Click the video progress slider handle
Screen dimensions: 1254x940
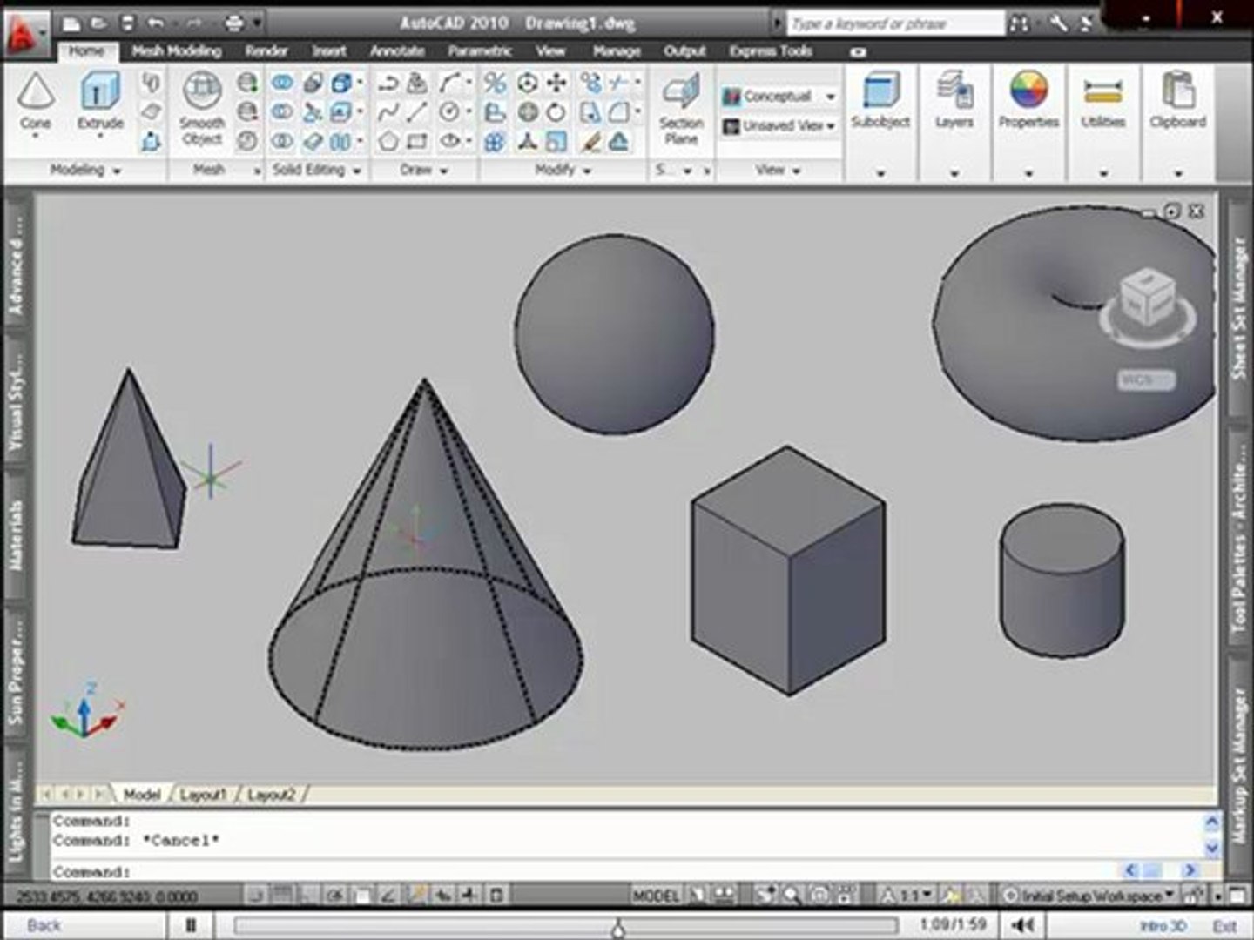point(617,929)
